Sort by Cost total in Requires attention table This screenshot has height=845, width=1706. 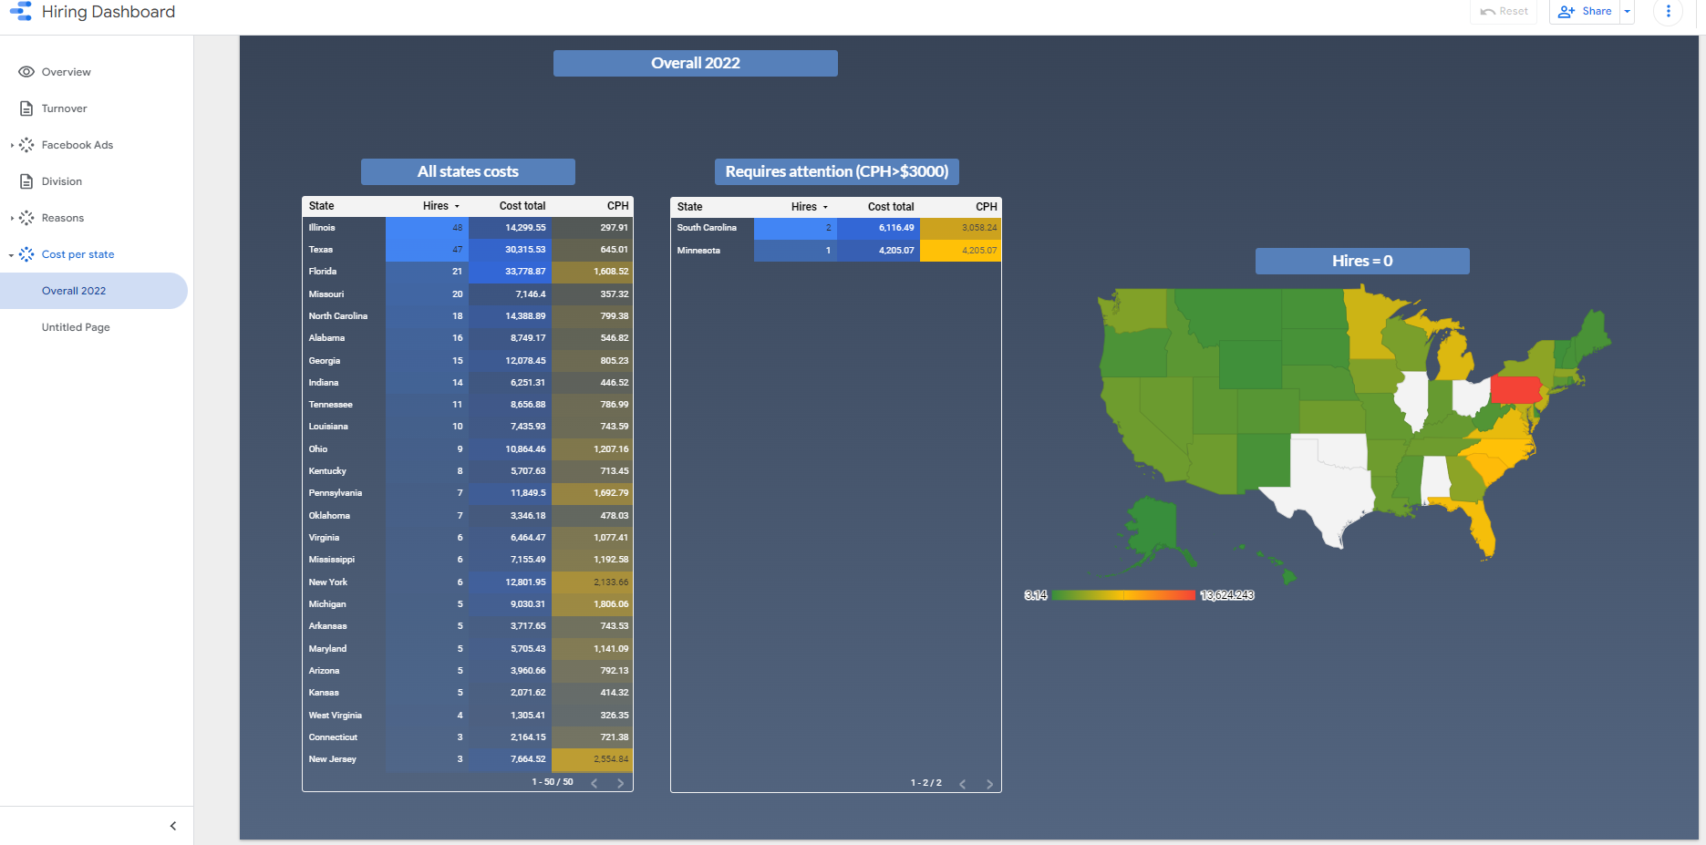(x=891, y=207)
